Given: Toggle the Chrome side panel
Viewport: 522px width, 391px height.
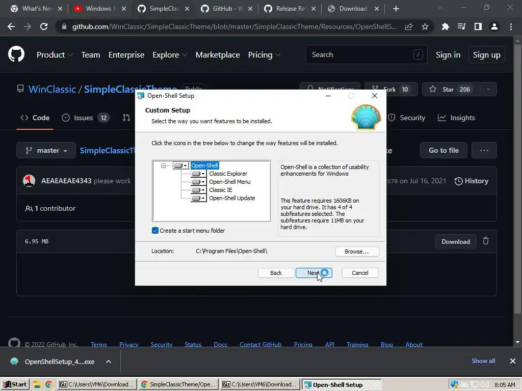Looking at the screenshot, I should pos(478,26).
